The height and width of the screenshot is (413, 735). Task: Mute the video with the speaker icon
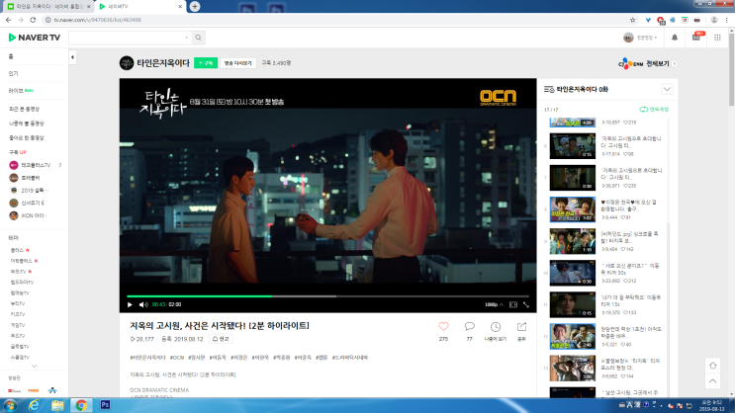(143, 304)
